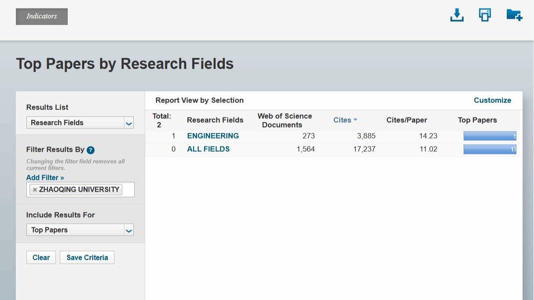Open the Customize report view link
534x300 pixels.
click(x=492, y=100)
